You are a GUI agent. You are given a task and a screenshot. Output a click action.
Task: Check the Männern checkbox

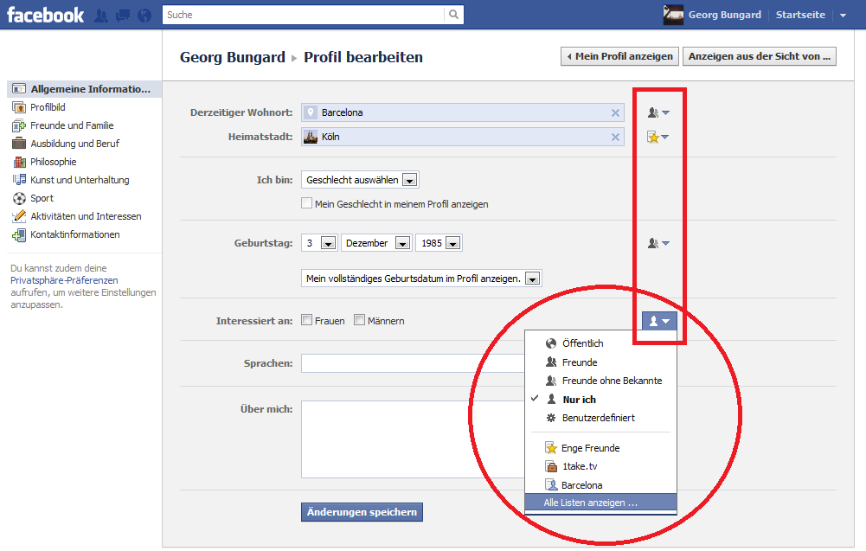pos(359,320)
